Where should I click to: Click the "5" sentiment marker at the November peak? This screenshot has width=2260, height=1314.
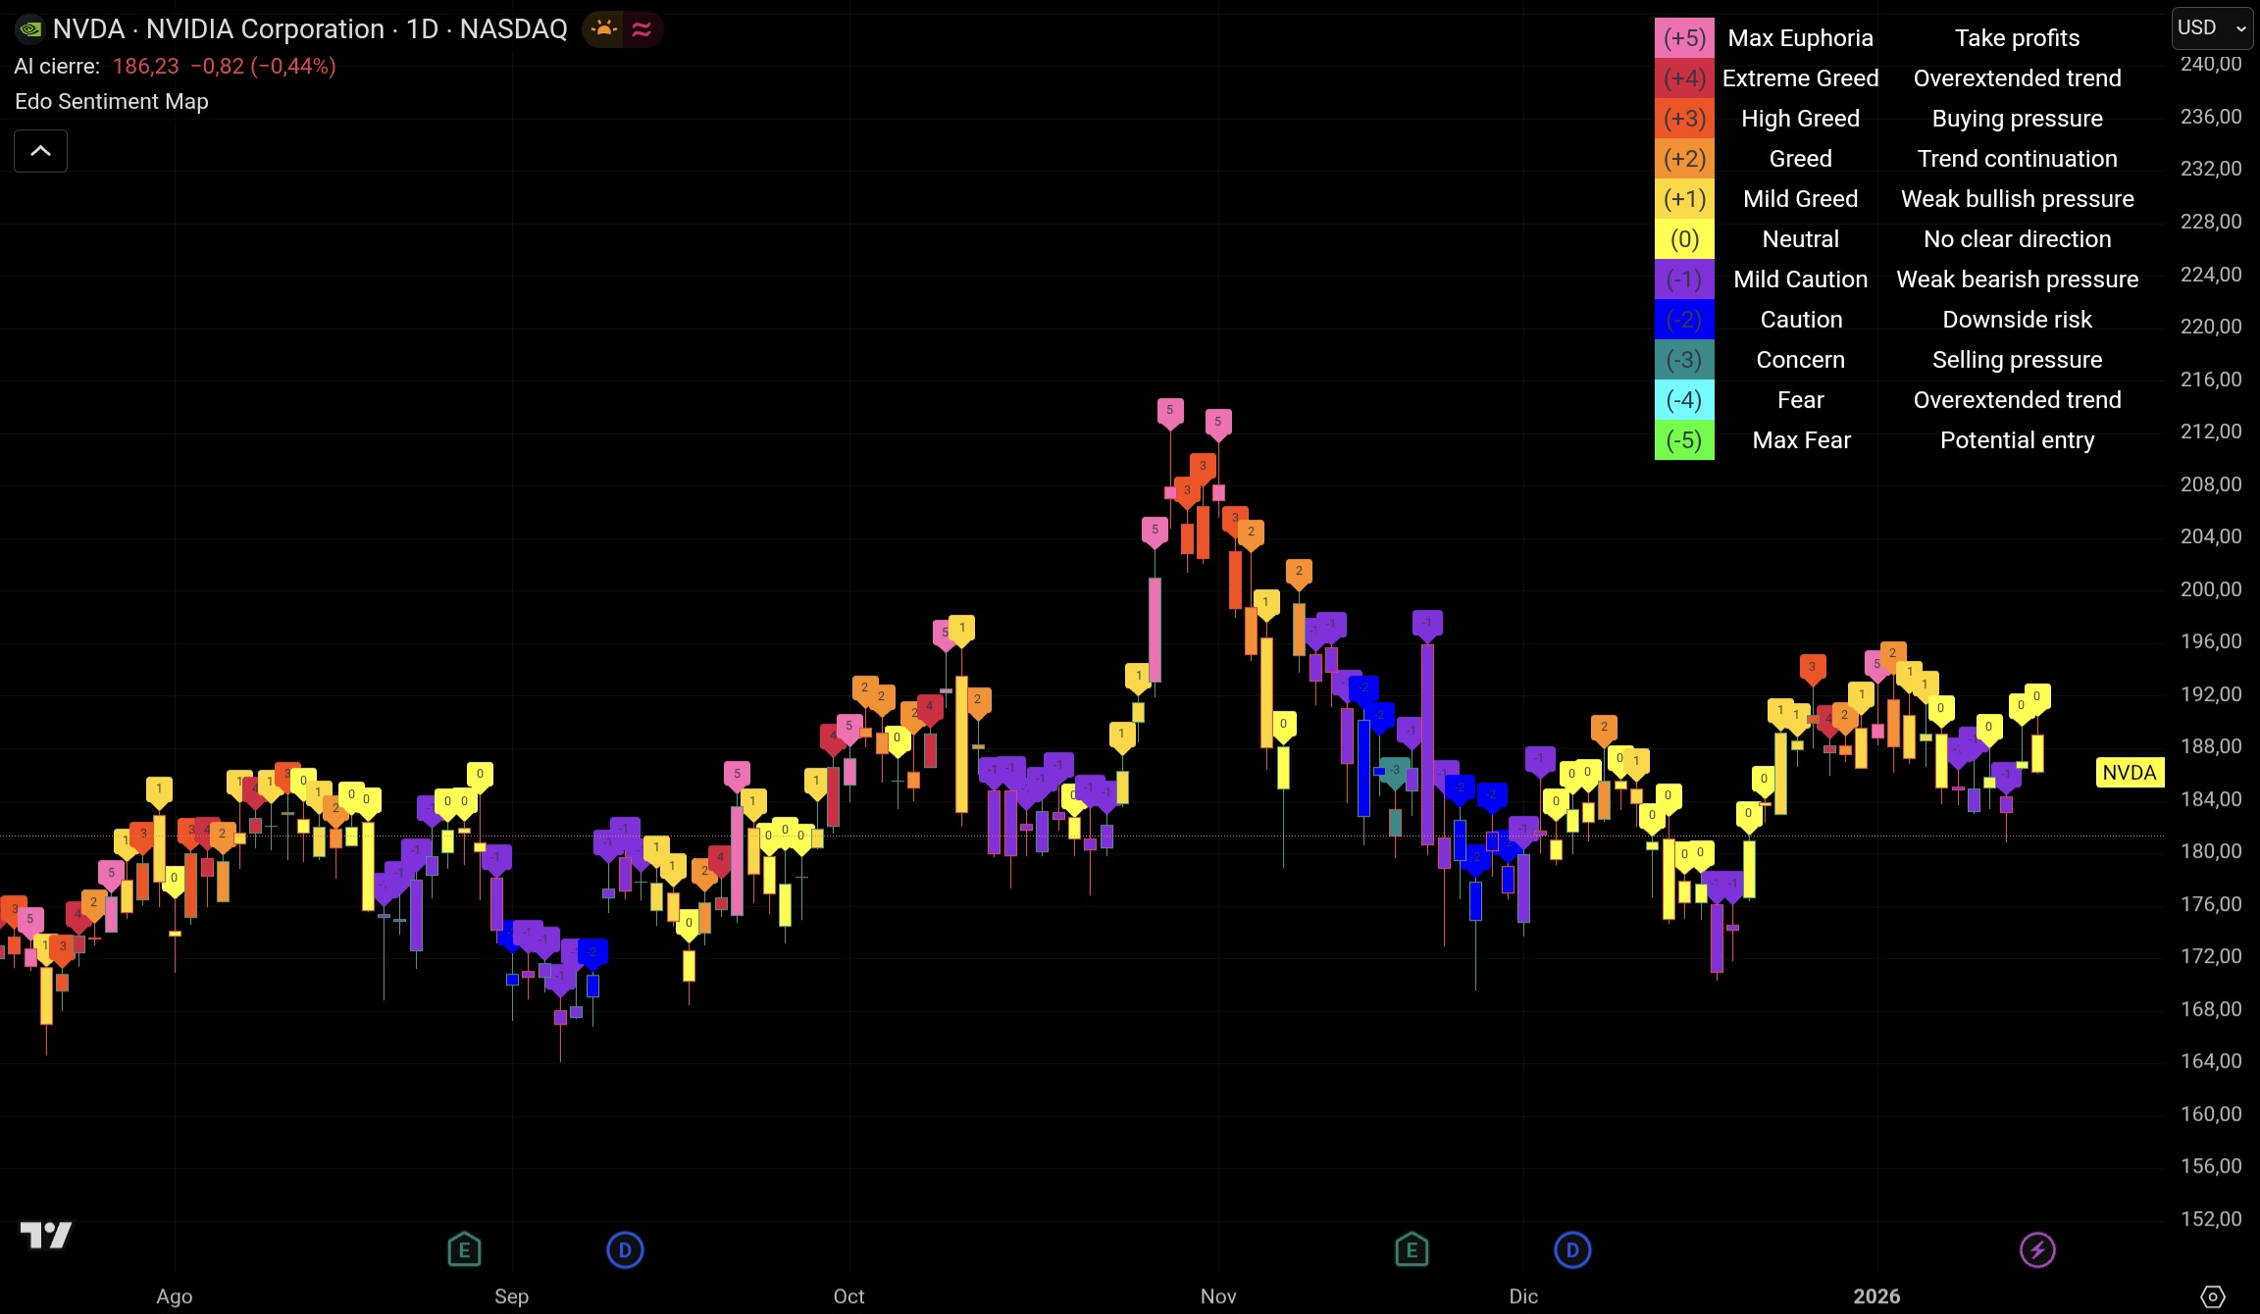pyautogui.click(x=1171, y=411)
